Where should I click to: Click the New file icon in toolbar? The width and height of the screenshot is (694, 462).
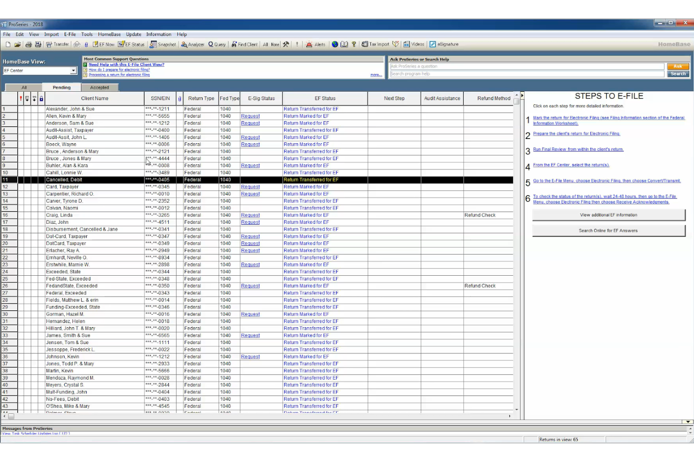coord(8,44)
